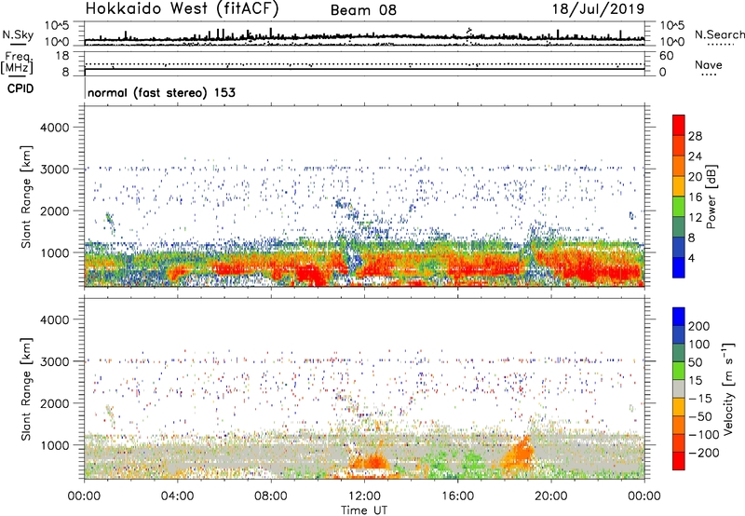The image size is (745, 516).
Task: Click the top blue segment of Velocity colorbar
Action: click(x=679, y=317)
